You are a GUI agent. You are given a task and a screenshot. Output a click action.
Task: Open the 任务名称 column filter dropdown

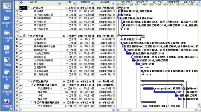click(60, 3)
